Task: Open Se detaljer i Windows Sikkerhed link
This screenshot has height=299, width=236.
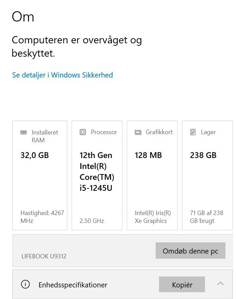Action: coord(62,75)
